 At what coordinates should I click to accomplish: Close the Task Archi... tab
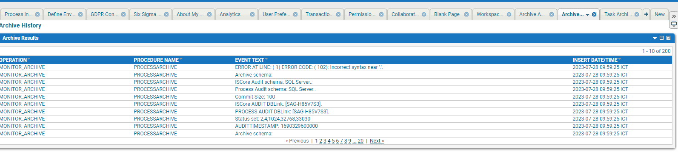tap(637, 14)
